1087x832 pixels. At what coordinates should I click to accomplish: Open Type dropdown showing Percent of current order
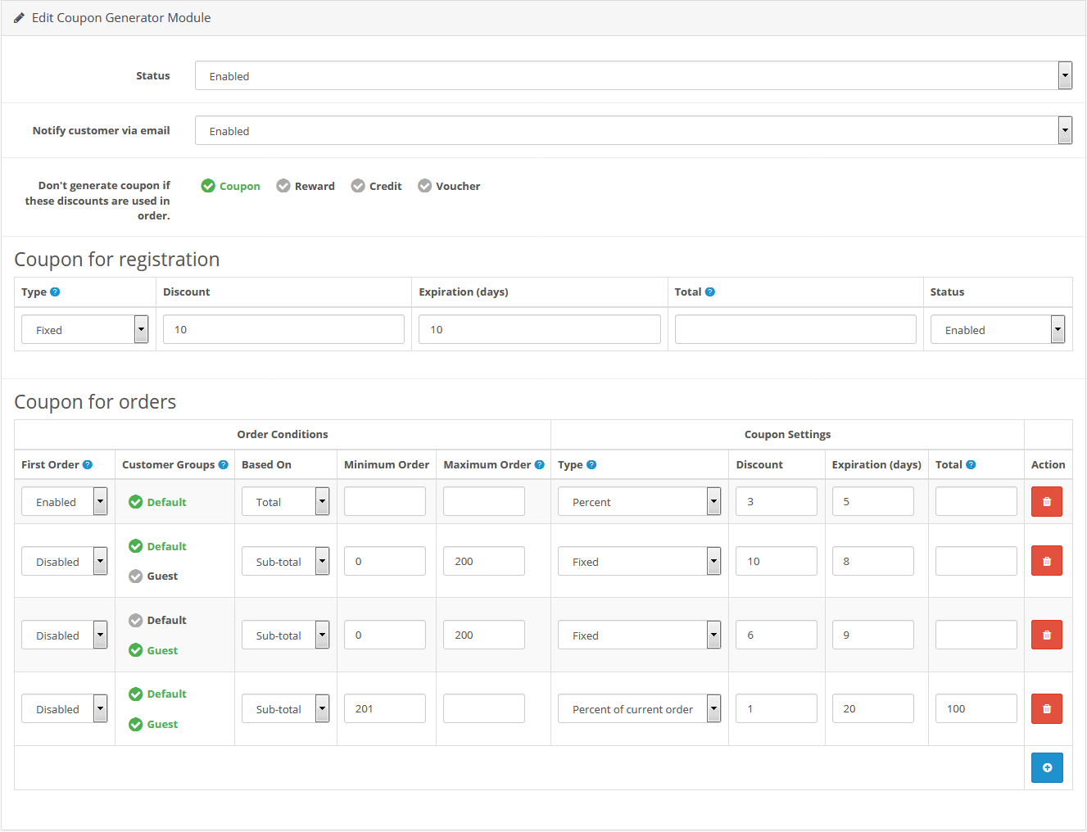639,708
